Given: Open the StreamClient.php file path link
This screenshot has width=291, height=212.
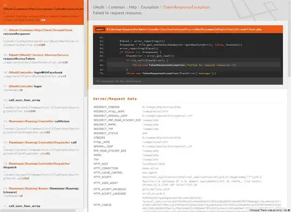Looking at the screenshot, I should pos(184,29).
